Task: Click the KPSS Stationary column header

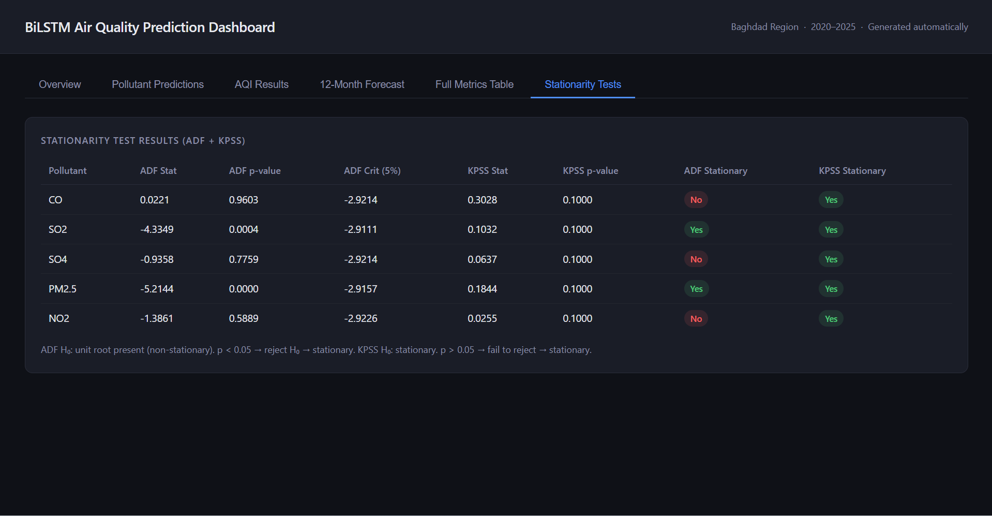Action: [x=852, y=171]
